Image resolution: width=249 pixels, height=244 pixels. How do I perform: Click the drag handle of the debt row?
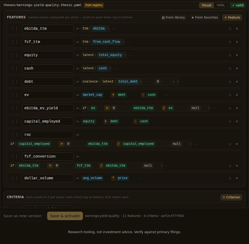click(15, 82)
